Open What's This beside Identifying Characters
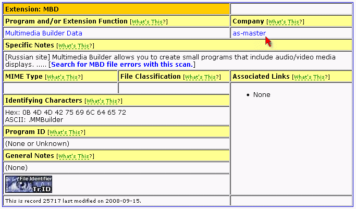The width and height of the screenshot is (356, 209). [103, 101]
